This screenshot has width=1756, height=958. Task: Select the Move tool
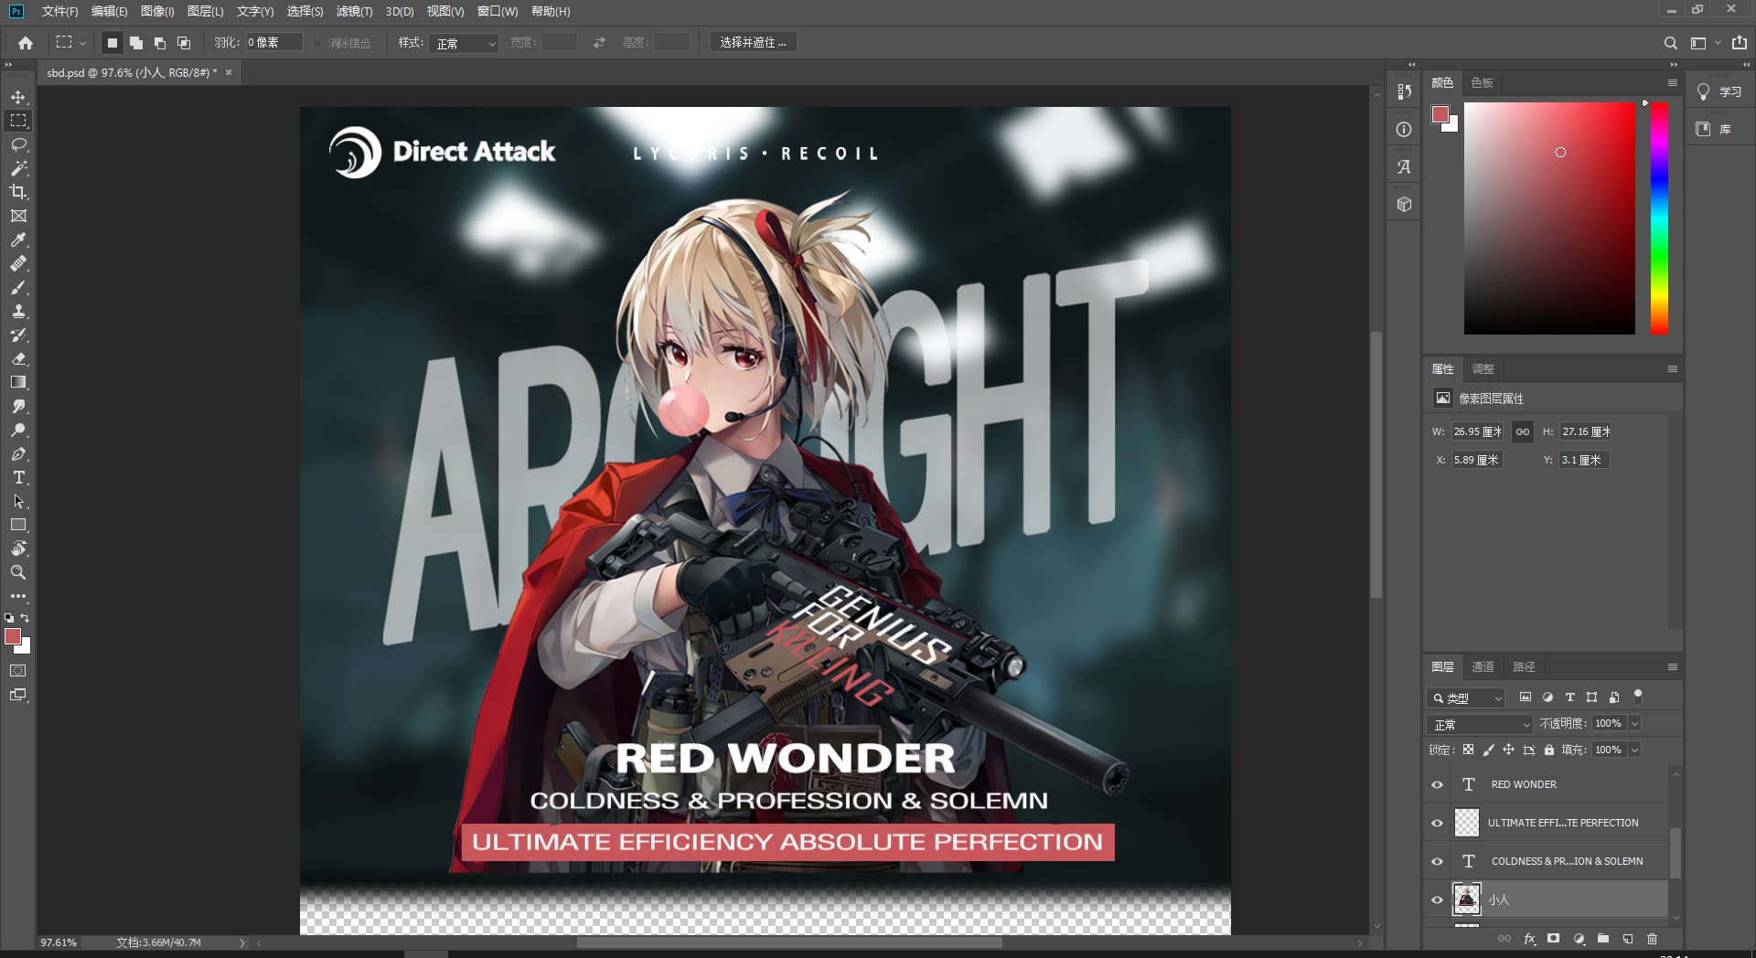point(18,97)
